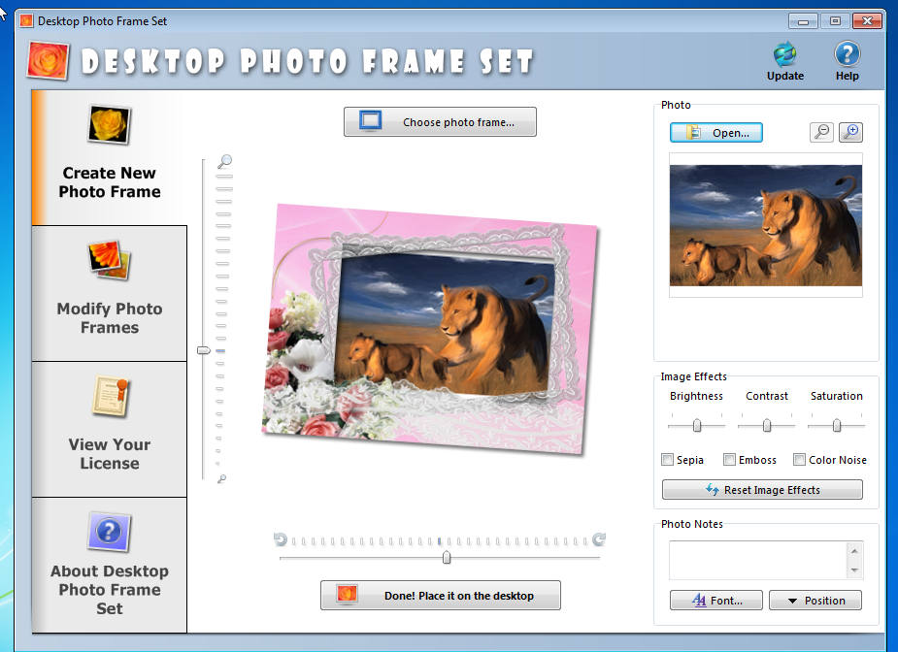Viewport: 898px width, 652px height.
Task: Click Photo Notes scrollbar up arrow
Action: [854, 551]
